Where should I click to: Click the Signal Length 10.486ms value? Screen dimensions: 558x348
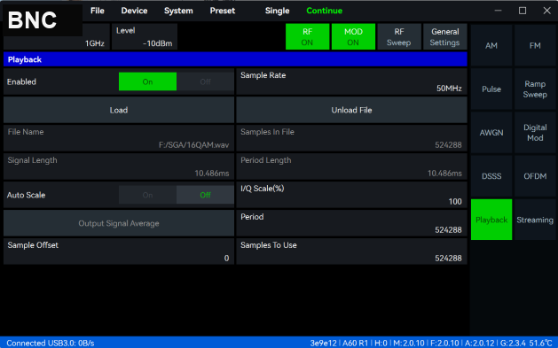pyautogui.click(x=212, y=174)
